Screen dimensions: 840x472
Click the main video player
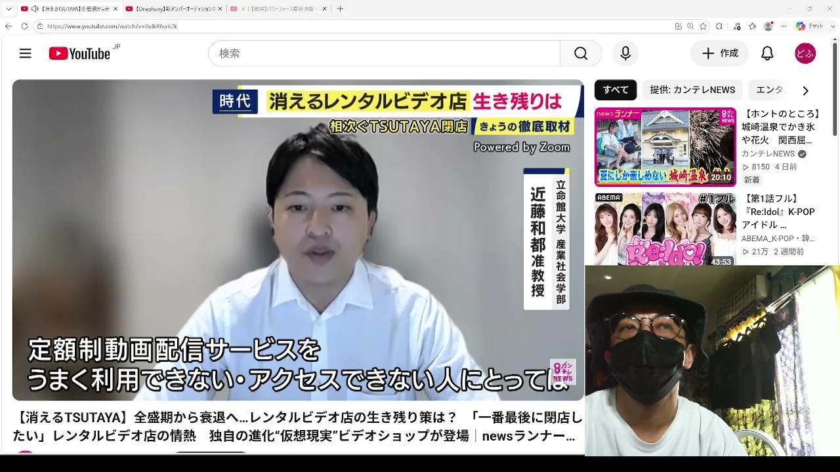click(298, 240)
